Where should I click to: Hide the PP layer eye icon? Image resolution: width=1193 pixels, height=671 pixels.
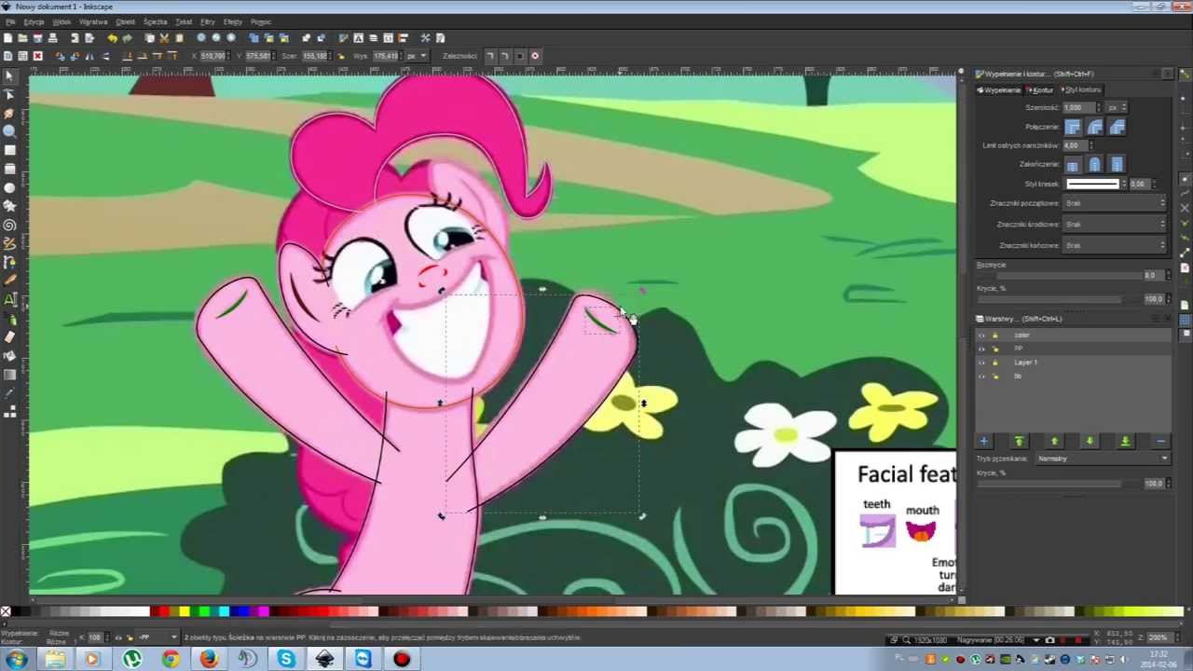(981, 349)
